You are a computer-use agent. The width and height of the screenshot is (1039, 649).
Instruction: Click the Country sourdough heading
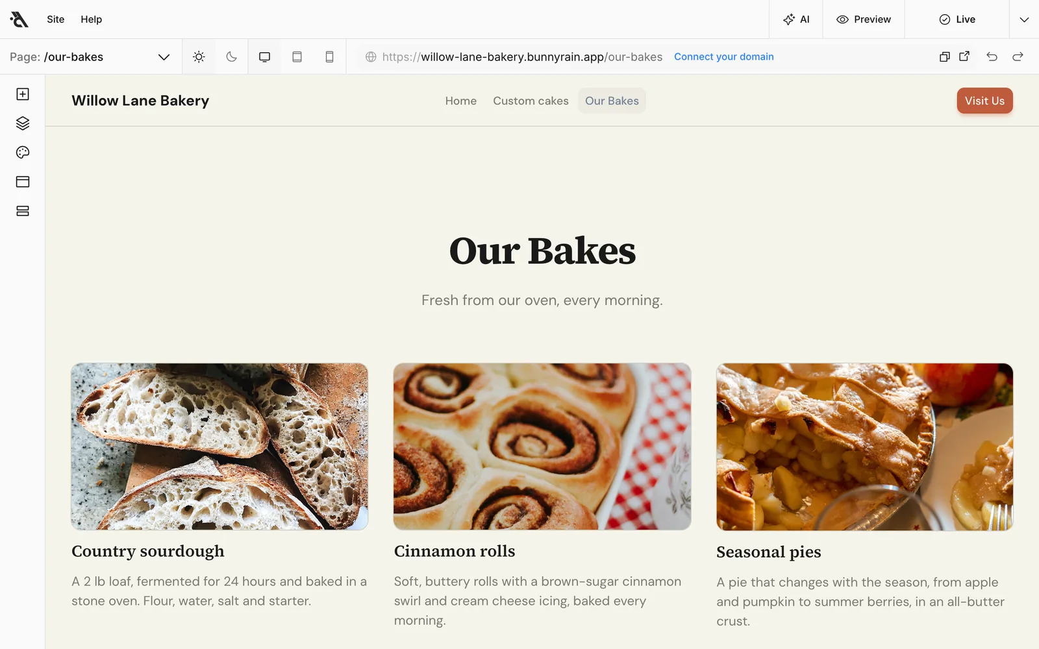pos(148,551)
